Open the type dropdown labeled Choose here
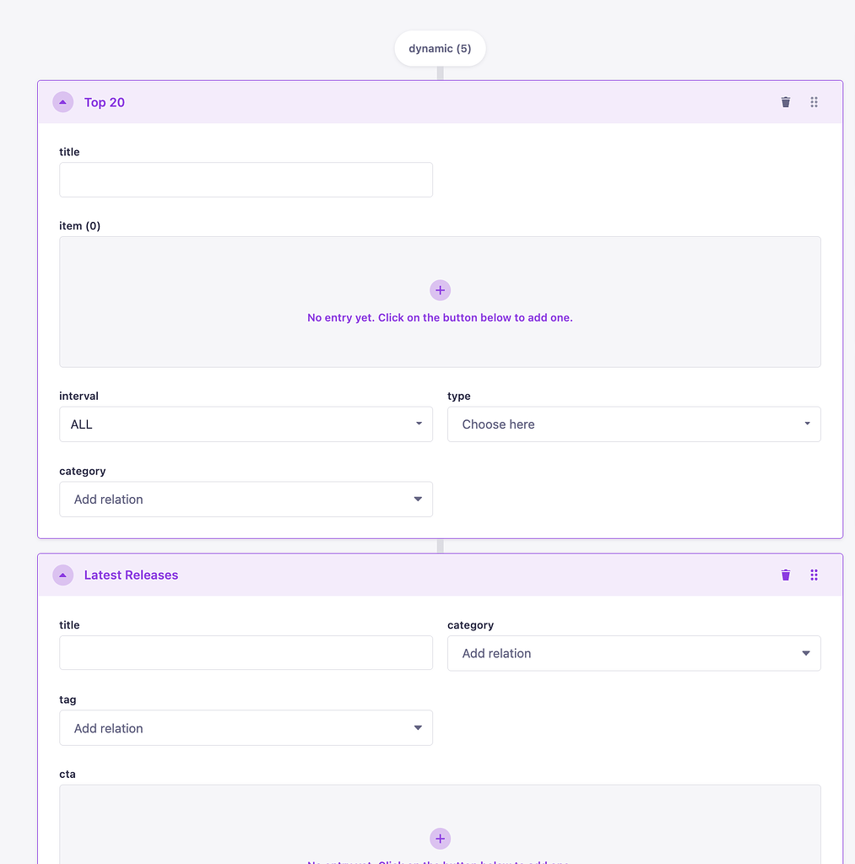855x864 pixels. 634,424
